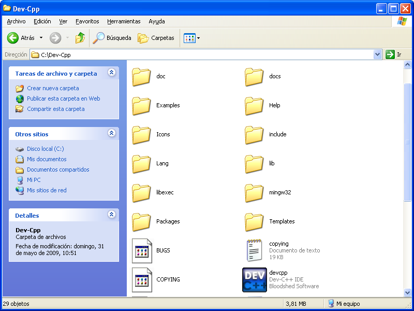Screen dimensions: 414x311
Task: Open the Atrás history dropdown arrow
Action: pos(41,38)
